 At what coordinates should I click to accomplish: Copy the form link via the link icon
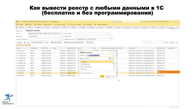[x=172, y=30]
